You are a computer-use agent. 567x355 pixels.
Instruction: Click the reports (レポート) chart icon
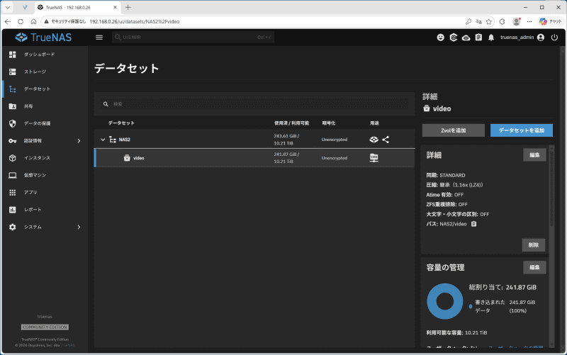point(13,210)
